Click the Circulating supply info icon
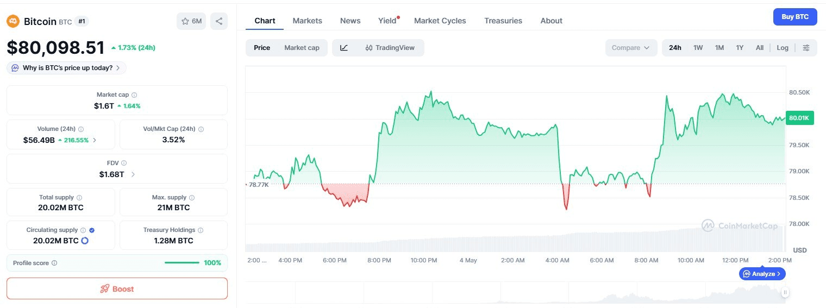The width and height of the screenshot is (826, 308). pos(83,230)
